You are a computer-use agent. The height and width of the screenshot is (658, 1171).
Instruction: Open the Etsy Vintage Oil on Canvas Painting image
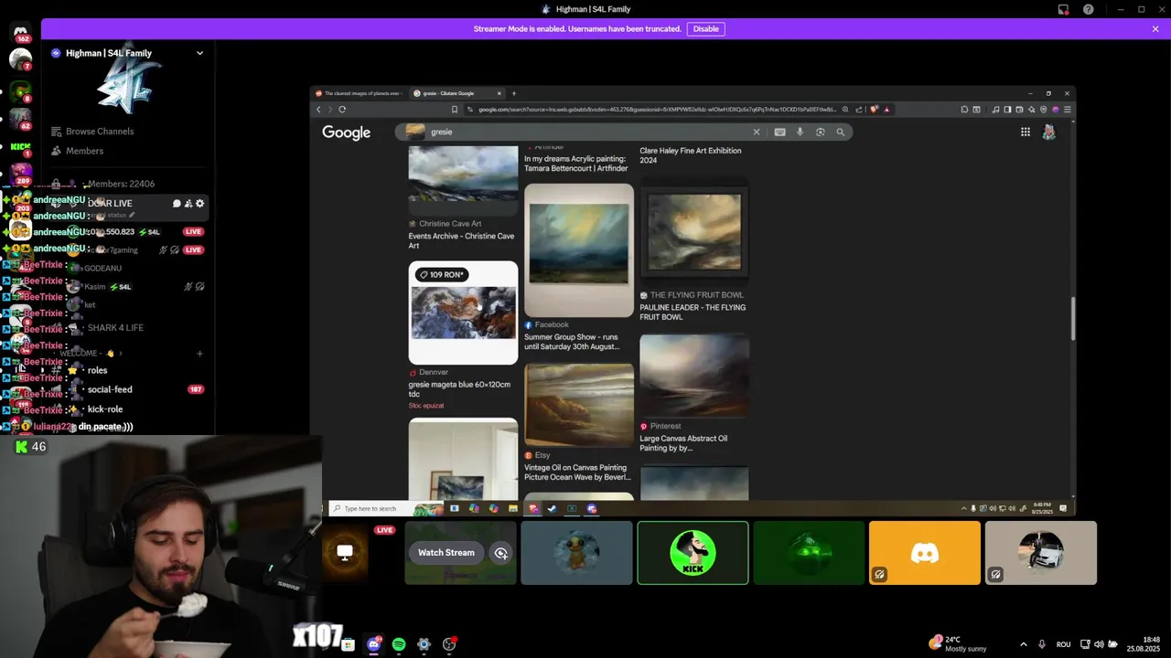[x=578, y=405]
